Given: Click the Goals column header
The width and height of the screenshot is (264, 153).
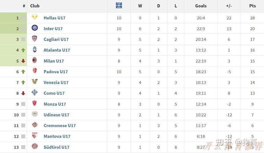Looking at the screenshot, I should coord(201,6).
